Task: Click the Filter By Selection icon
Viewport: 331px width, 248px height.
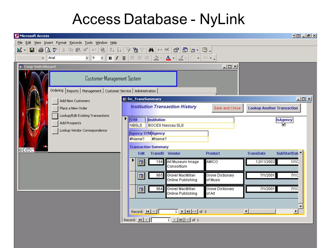Action: (x=128, y=50)
